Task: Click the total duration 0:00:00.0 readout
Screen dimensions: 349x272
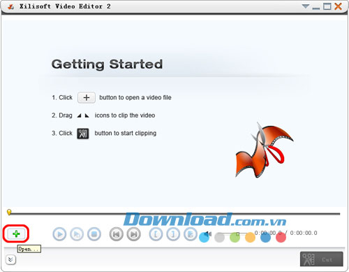Action: tap(304, 233)
